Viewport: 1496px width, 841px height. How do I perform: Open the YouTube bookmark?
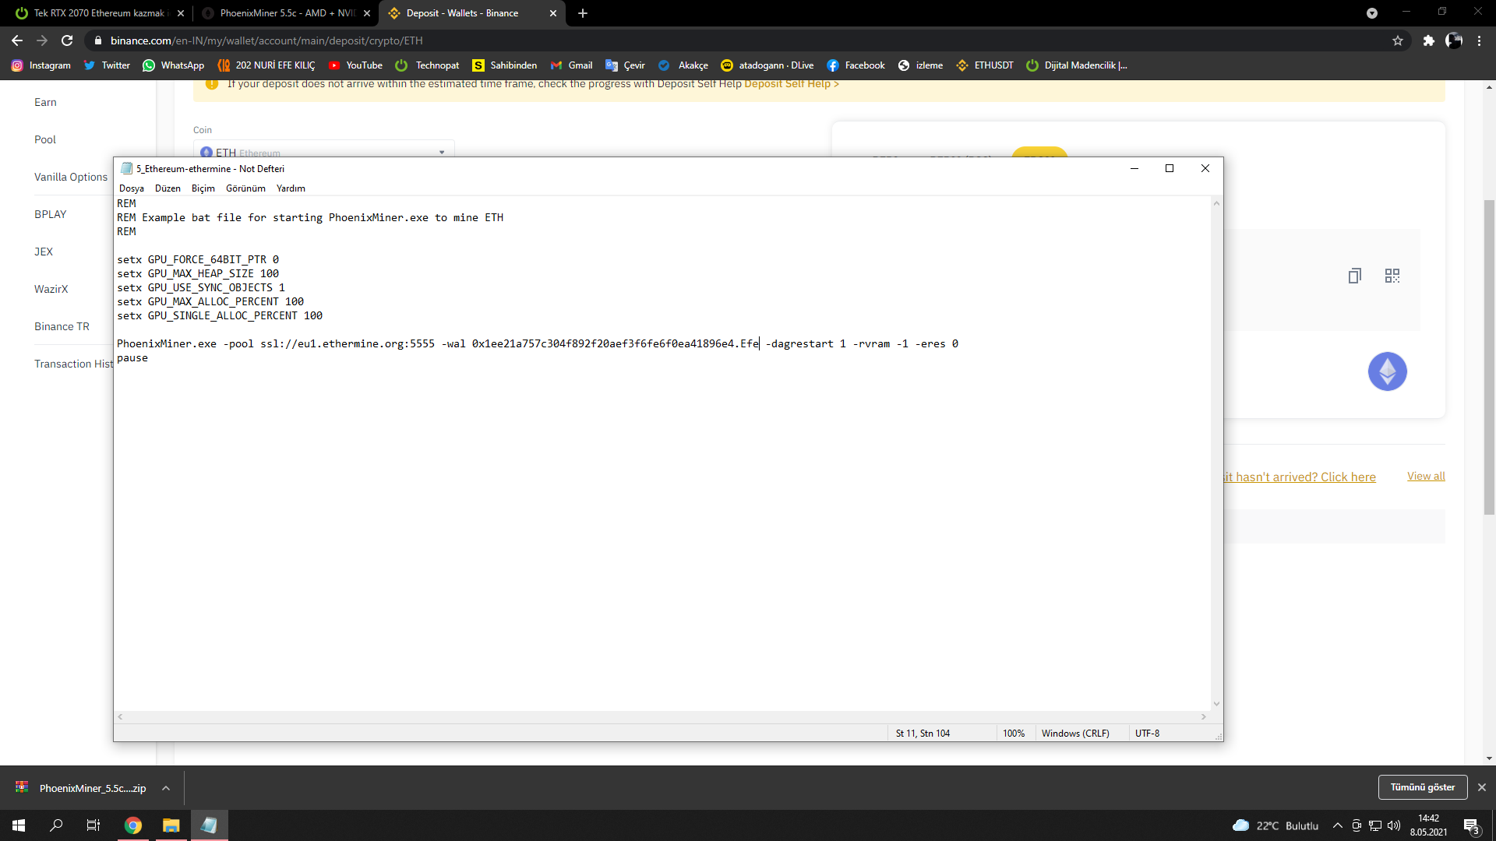[355, 65]
